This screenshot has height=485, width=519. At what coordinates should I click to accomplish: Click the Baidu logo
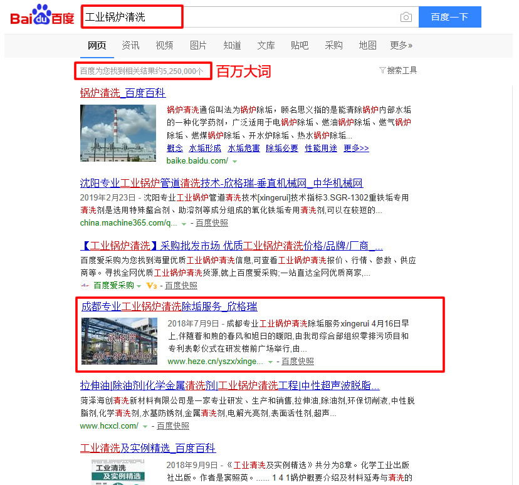(x=43, y=15)
